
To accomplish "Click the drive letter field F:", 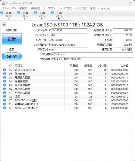I will point(69,50).
